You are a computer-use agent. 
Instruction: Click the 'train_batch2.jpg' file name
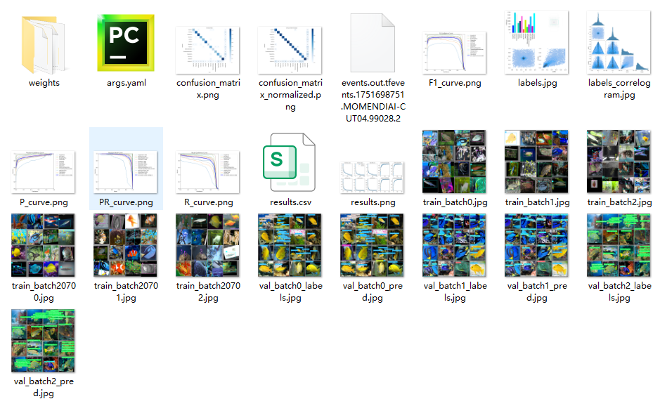(620, 202)
